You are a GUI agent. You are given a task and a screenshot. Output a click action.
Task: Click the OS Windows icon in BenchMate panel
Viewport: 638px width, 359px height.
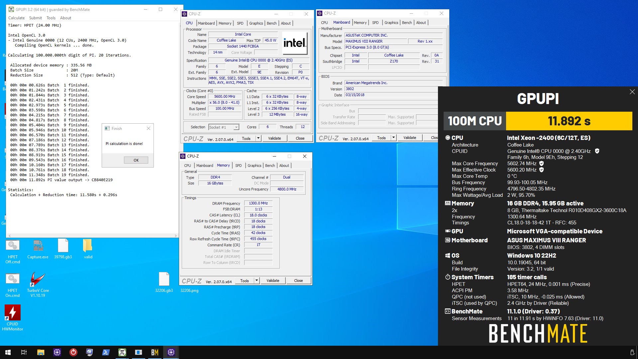point(448,255)
